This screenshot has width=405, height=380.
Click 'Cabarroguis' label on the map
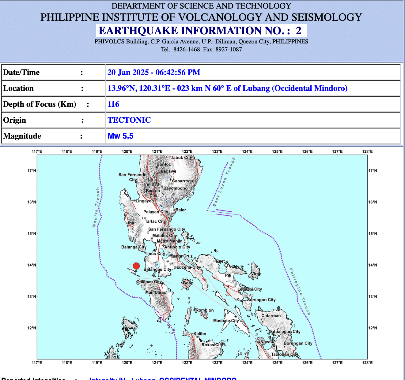[184, 181]
